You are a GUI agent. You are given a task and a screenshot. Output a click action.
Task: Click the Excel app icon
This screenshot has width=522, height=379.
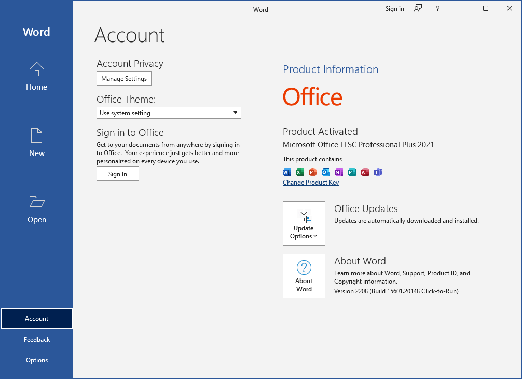[x=299, y=172]
